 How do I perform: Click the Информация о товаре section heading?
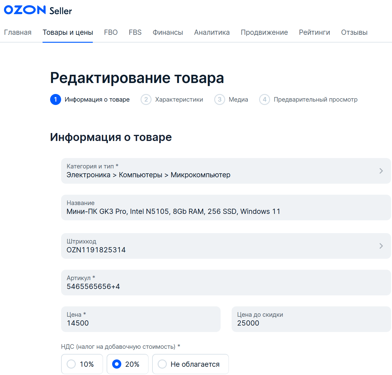click(111, 137)
